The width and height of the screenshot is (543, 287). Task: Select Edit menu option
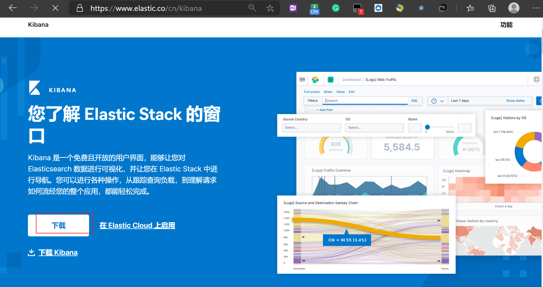pos(352,92)
